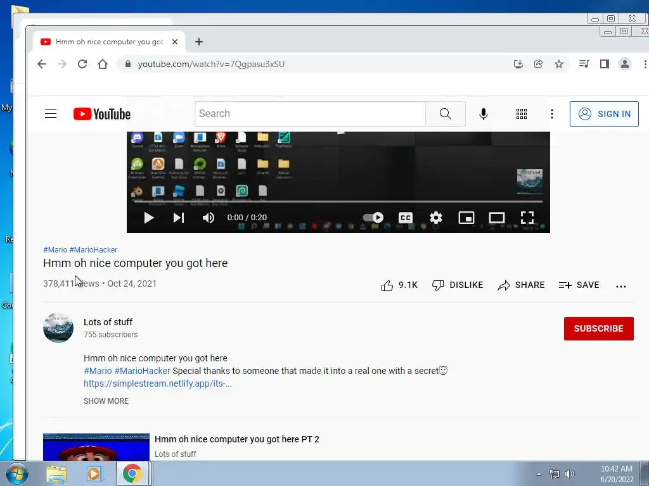Open the simplestream.netlify.app link

[158, 383]
